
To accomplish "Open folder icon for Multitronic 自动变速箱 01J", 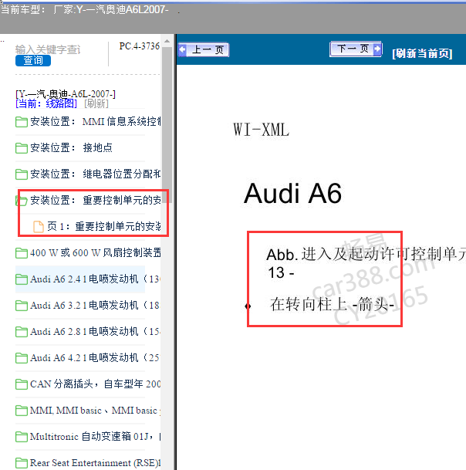I will [22, 437].
